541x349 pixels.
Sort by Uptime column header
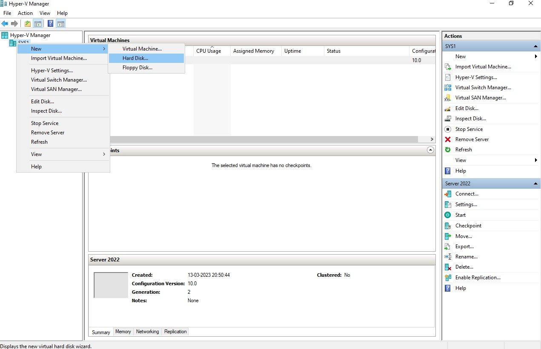303,51
